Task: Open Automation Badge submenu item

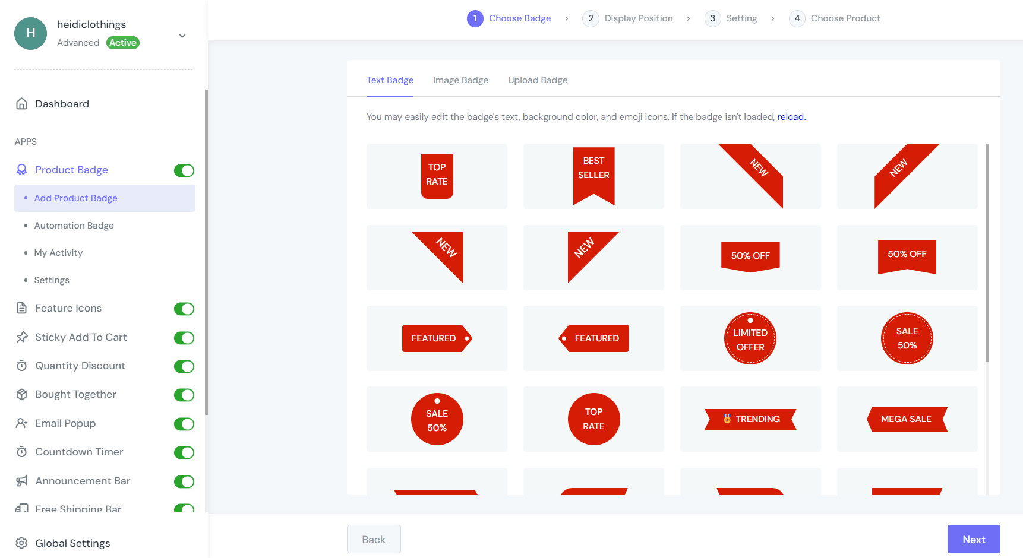Action: click(x=74, y=226)
